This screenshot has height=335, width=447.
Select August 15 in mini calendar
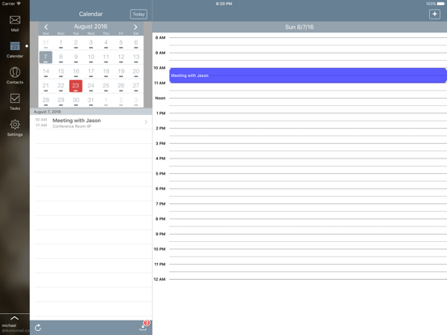click(61, 71)
